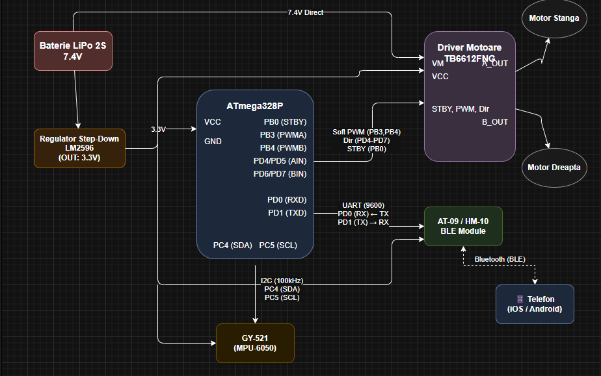Viewport: 601px width, 376px height.
Task: Click the PD0 (RX) ← TX label line
Action: [364, 214]
